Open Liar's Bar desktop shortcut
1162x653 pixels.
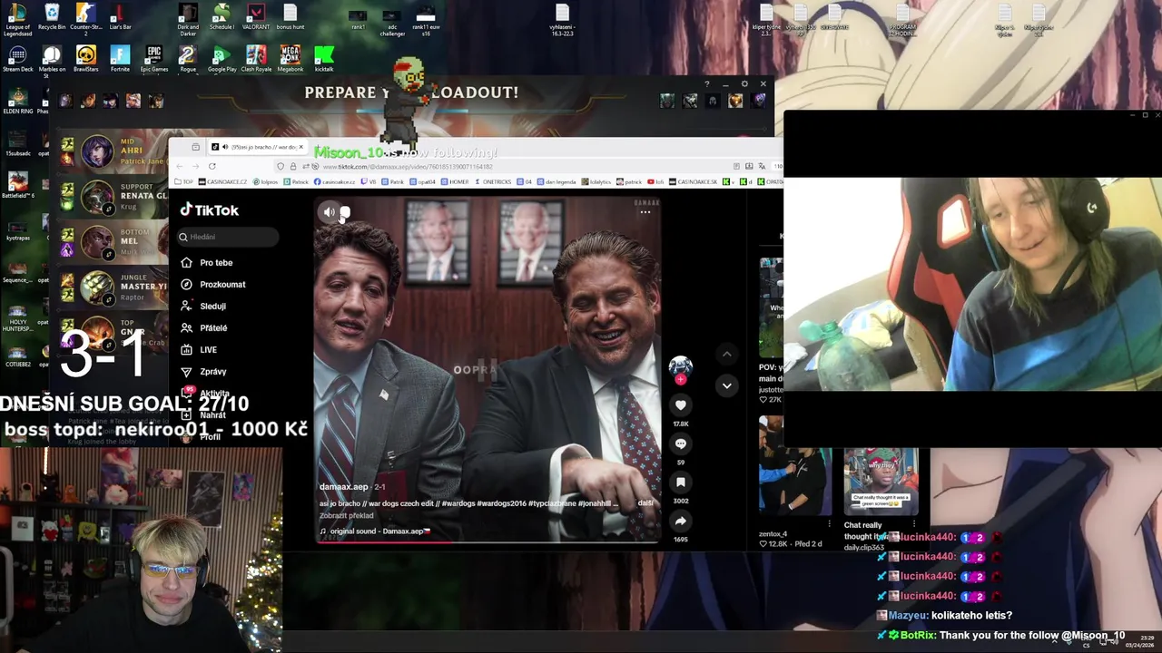(x=120, y=17)
